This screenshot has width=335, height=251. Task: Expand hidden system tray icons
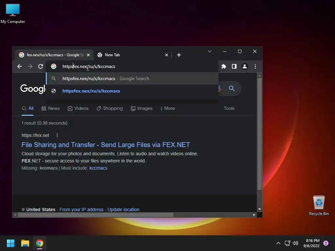pos(278,243)
